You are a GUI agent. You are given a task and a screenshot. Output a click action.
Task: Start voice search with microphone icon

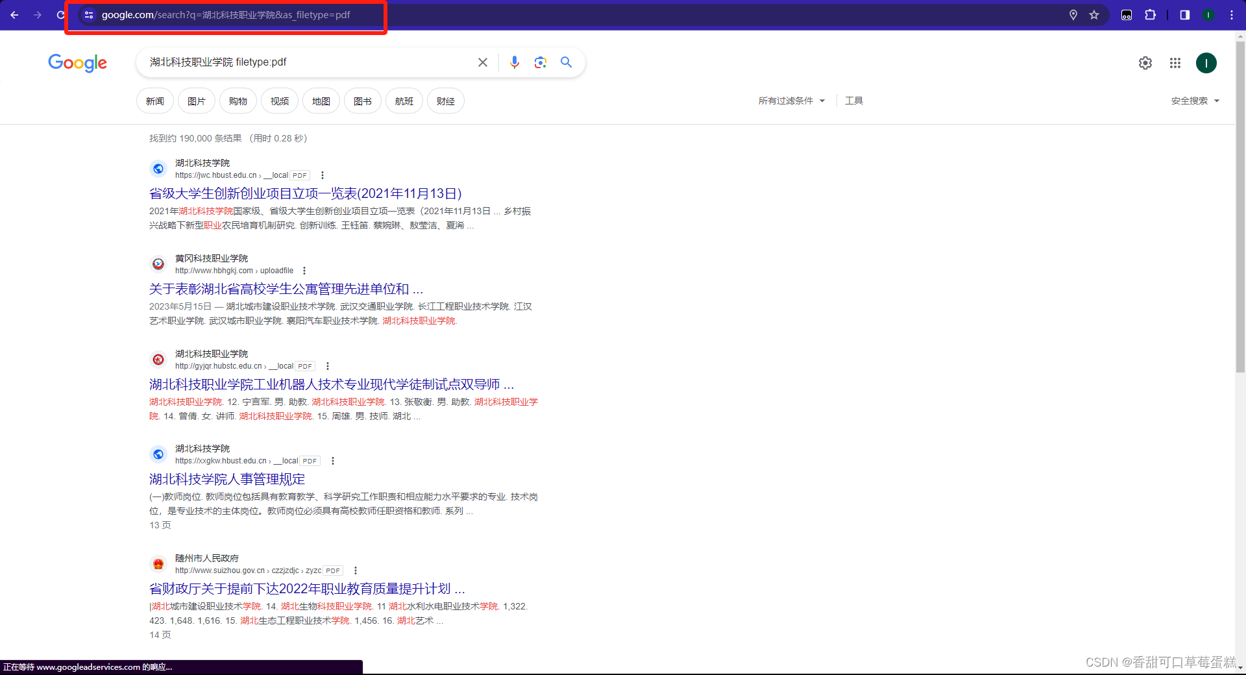(x=515, y=62)
